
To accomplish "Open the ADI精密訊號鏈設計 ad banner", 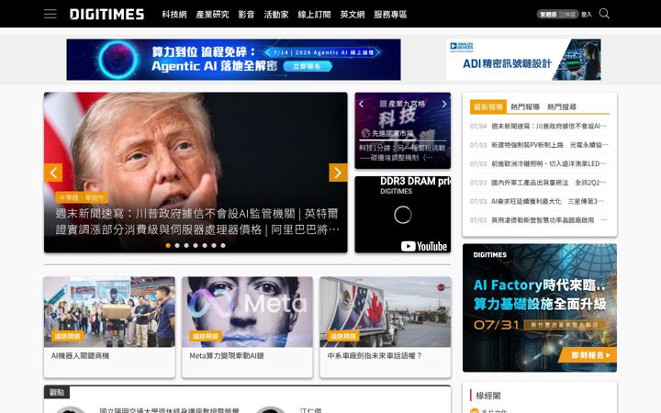I will coord(523,60).
